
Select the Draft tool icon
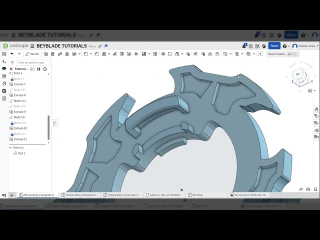coord(104,54)
